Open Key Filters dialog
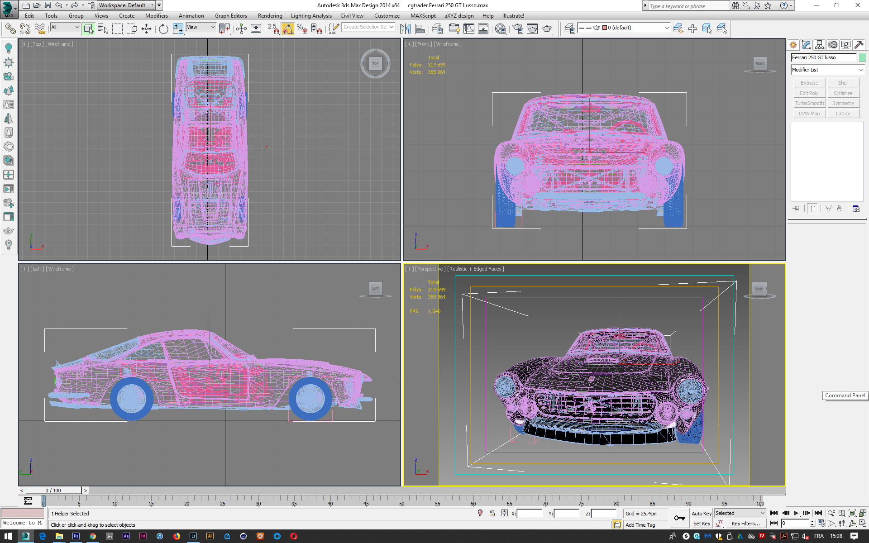Image resolution: width=869 pixels, height=543 pixels. (745, 524)
